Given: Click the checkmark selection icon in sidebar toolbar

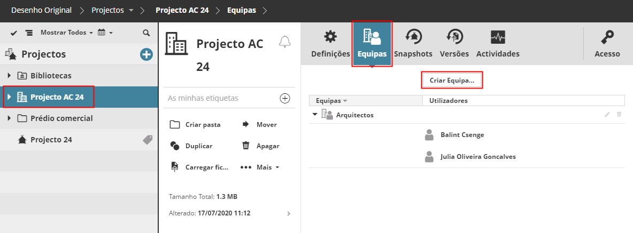Looking at the screenshot, I should click(x=14, y=33).
